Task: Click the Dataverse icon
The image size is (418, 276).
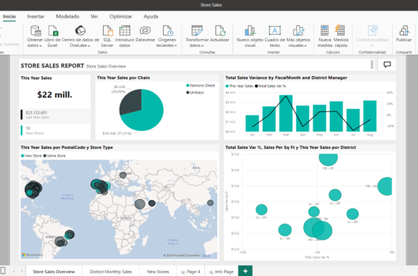Action: (145, 30)
